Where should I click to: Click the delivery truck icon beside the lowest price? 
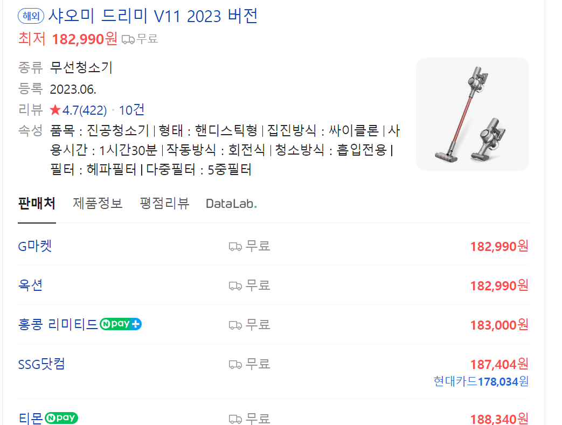click(x=128, y=39)
